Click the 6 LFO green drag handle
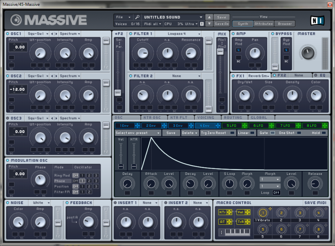Screen dimensions: 335x246 (271, 126)
